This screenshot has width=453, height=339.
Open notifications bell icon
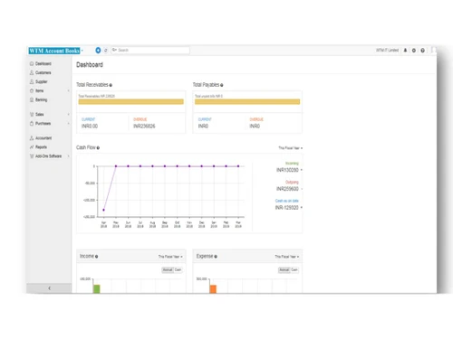pos(405,51)
